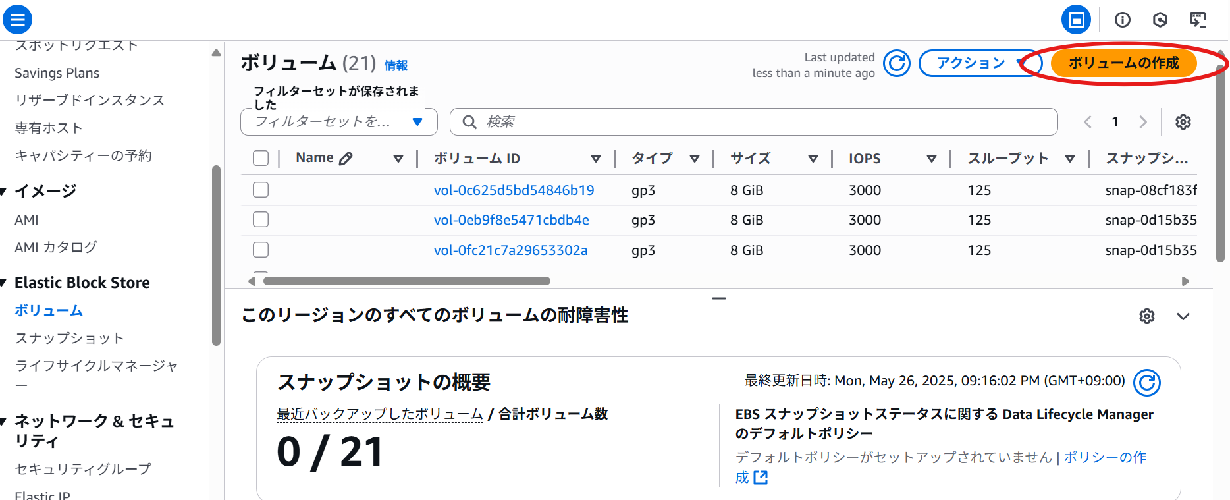Refresh the volumes list

pos(896,64)
